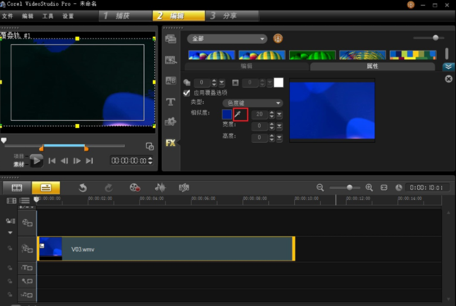Screen dimensions: 456x306
Task: Uncheck the 应用覆叠选项 checkbox
Action: tap(186, 93)
